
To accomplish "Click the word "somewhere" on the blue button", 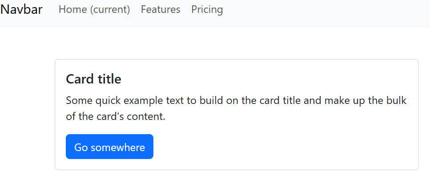I will pos(118,147).
